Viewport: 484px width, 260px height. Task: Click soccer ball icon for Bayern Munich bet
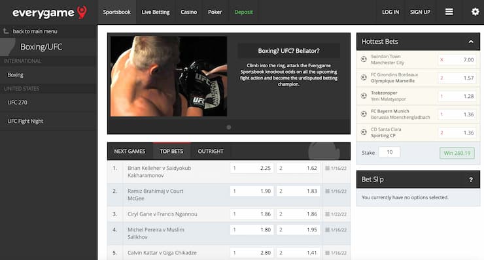click(364, 114)
